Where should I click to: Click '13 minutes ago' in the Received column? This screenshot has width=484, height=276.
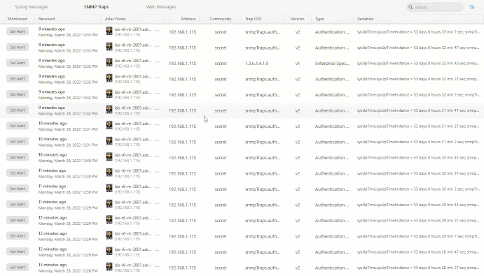pyautogui.click(x=53, y=265)
